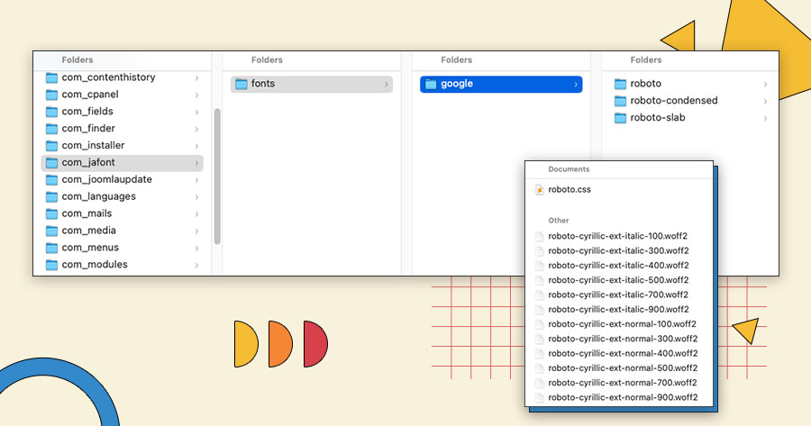Open the fonts folder name
Image resolution: width=811 pixels, height=426 pixels.
point(263,83)
